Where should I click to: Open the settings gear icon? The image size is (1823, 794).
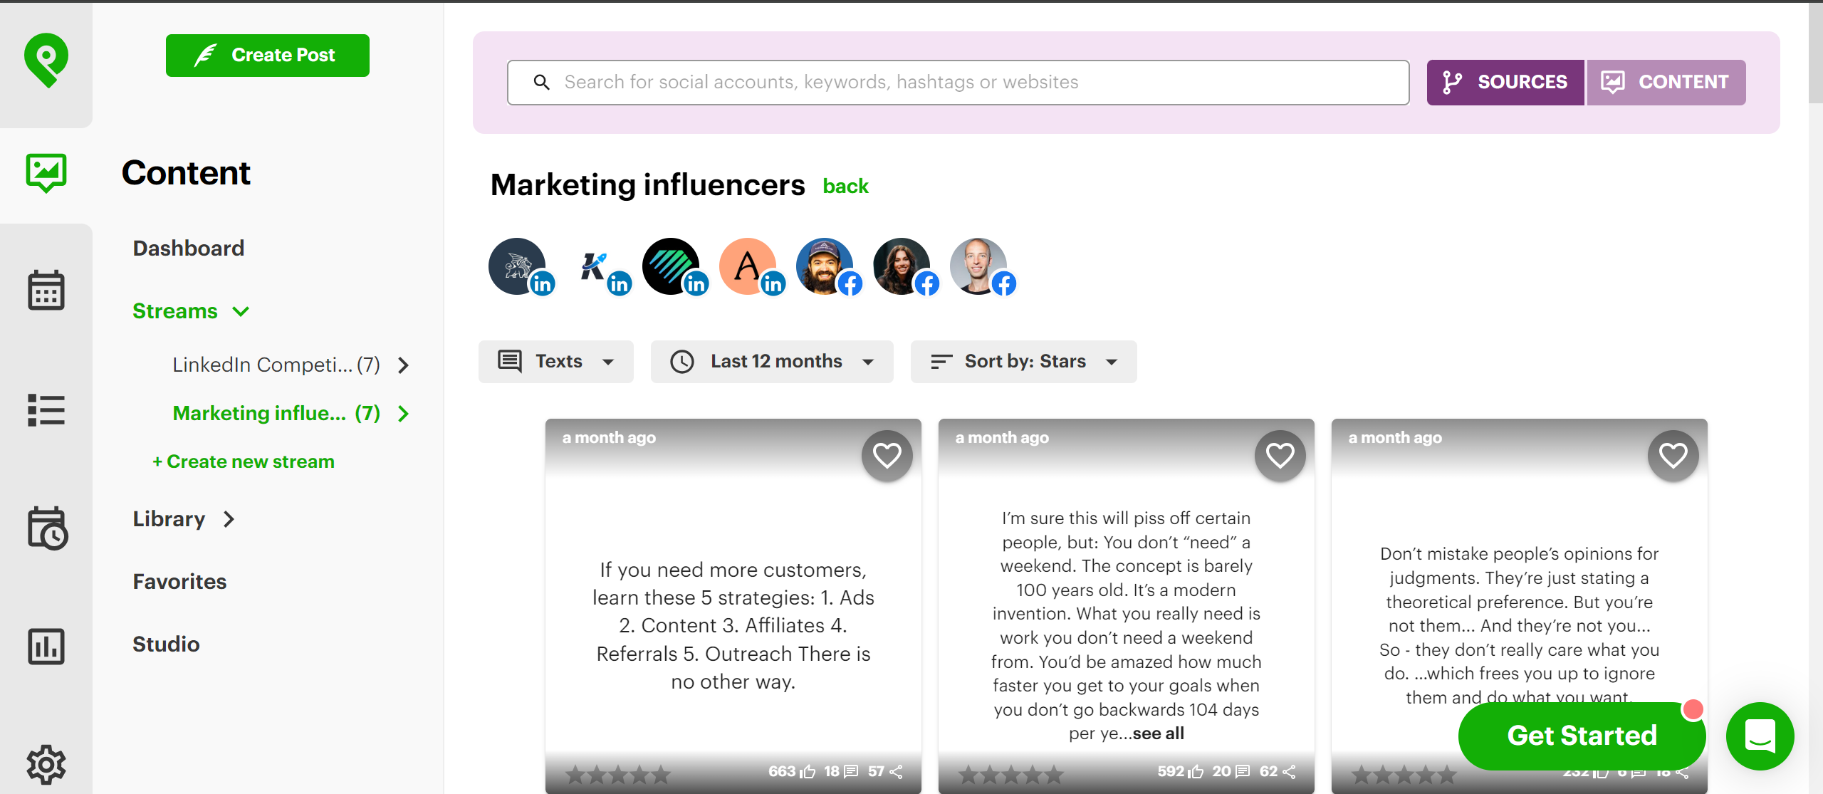(x=46, y=764)
